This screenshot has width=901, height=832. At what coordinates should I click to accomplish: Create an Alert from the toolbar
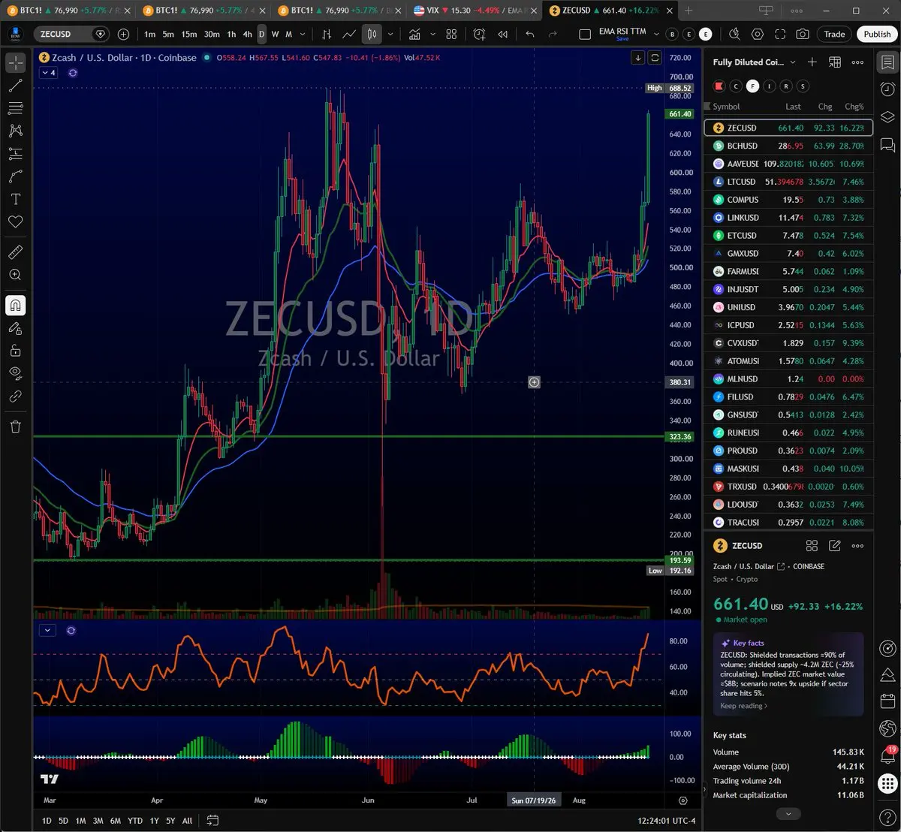[x=480, y=35]
